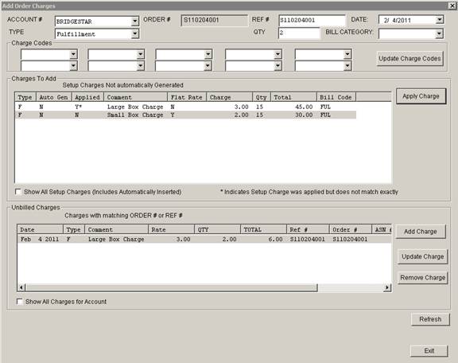The width and height of the screenshot is (458, 363).
Task: Click the unbilled charges scroll left arrow
Action: point(21,287)
